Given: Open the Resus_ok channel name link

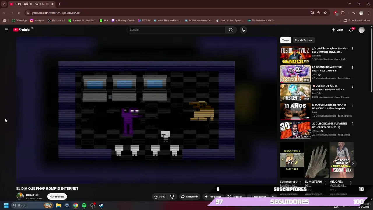Looking at the screenshot, I should [32, 195].
